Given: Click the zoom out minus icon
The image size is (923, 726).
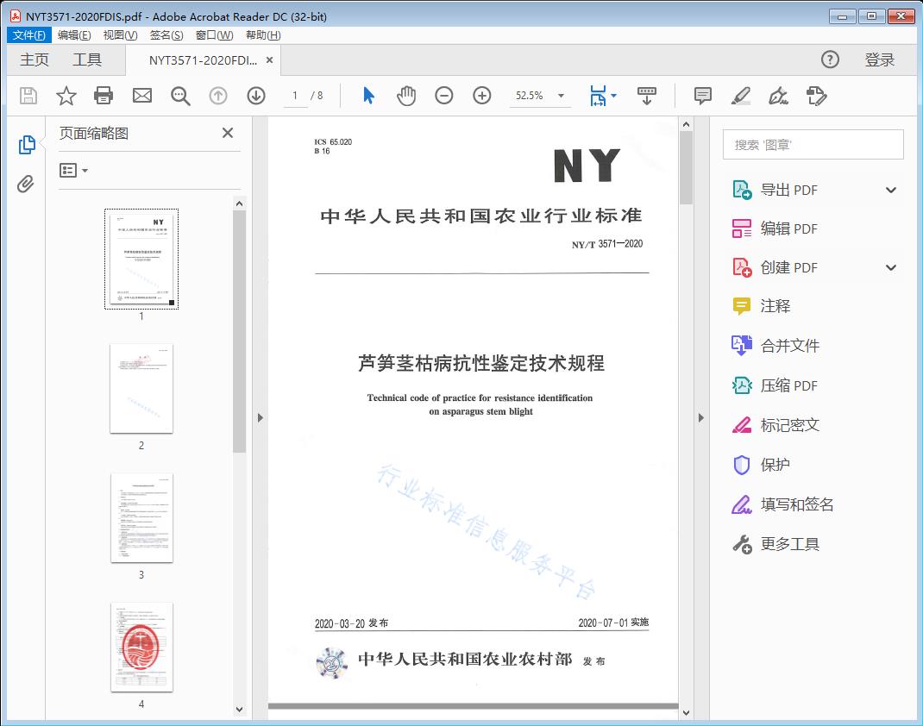Looking at the screenshot, I should click(444, 96).
